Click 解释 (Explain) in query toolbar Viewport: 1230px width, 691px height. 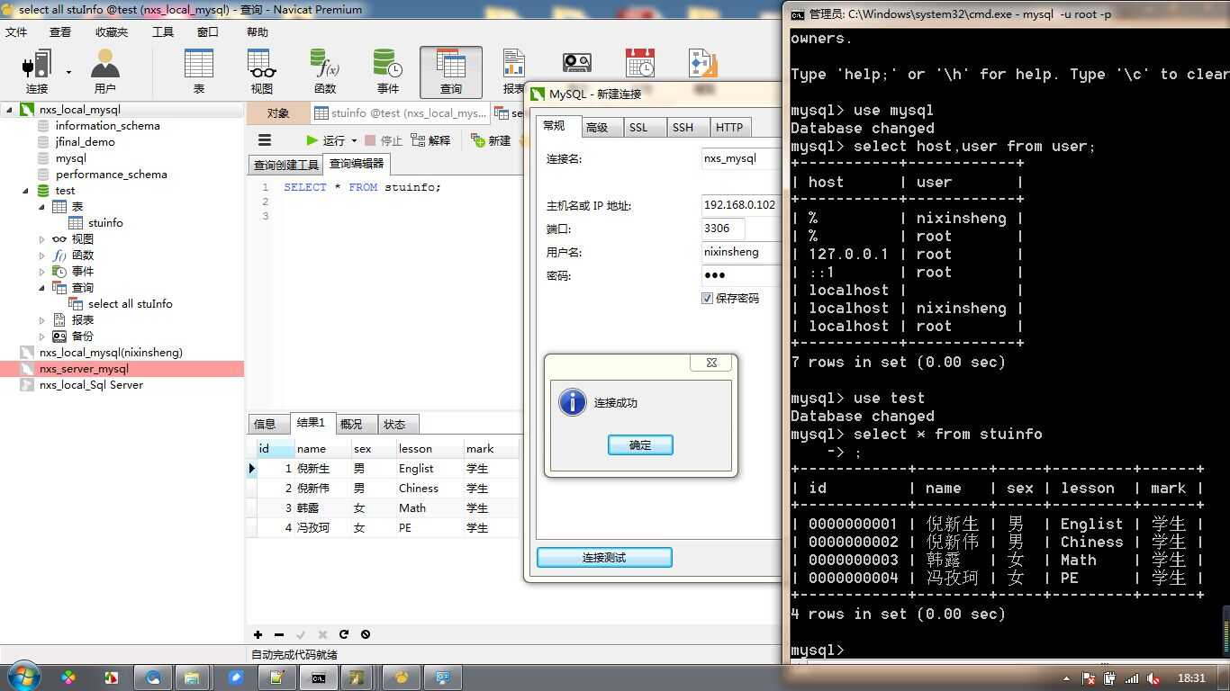click(x=431, y=140)
